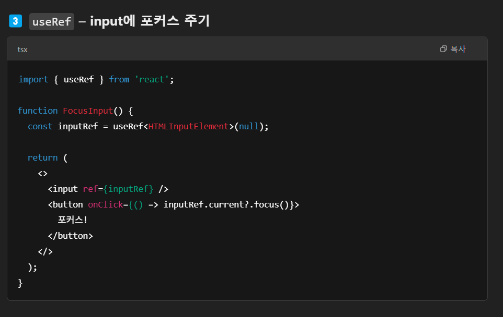Click the FocusInput function name
The height and width of the screenshot is (317, 503).
coord(88,111)
